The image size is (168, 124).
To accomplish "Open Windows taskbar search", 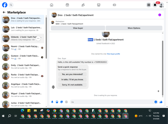I will pos(9,116).
